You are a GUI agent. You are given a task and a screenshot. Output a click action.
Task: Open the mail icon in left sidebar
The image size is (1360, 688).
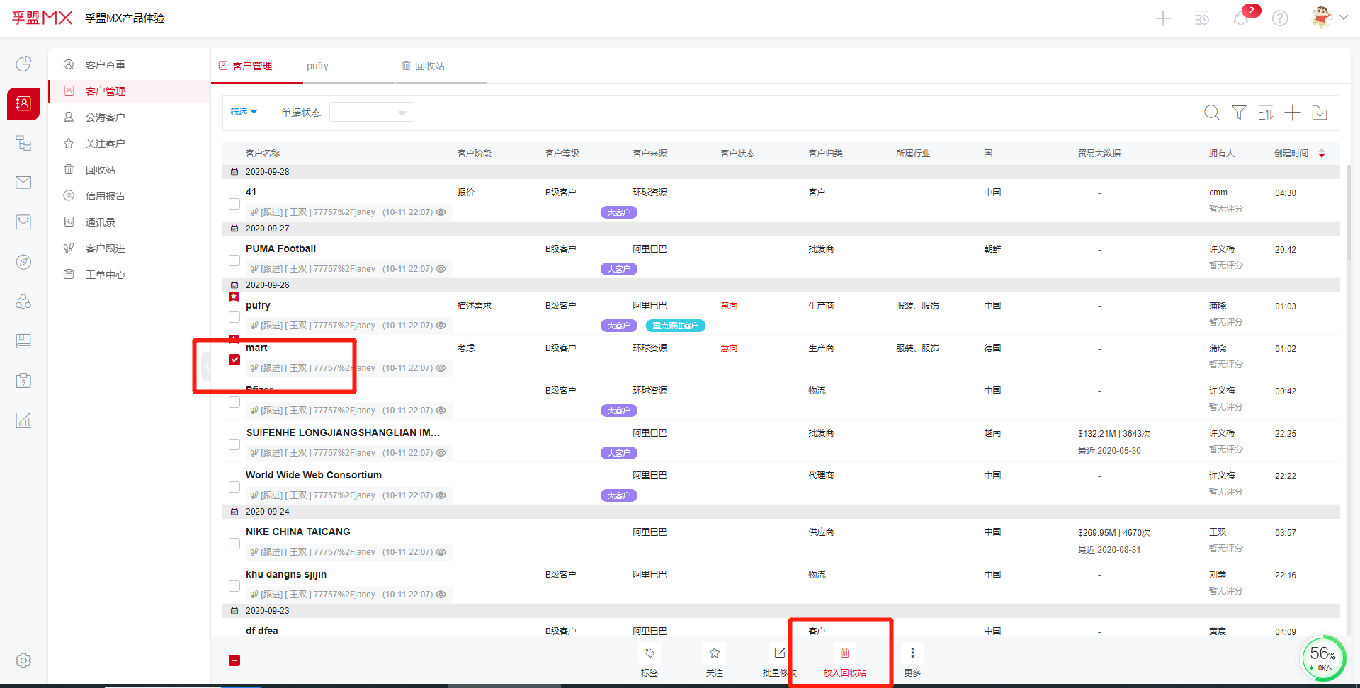point(23,183)
